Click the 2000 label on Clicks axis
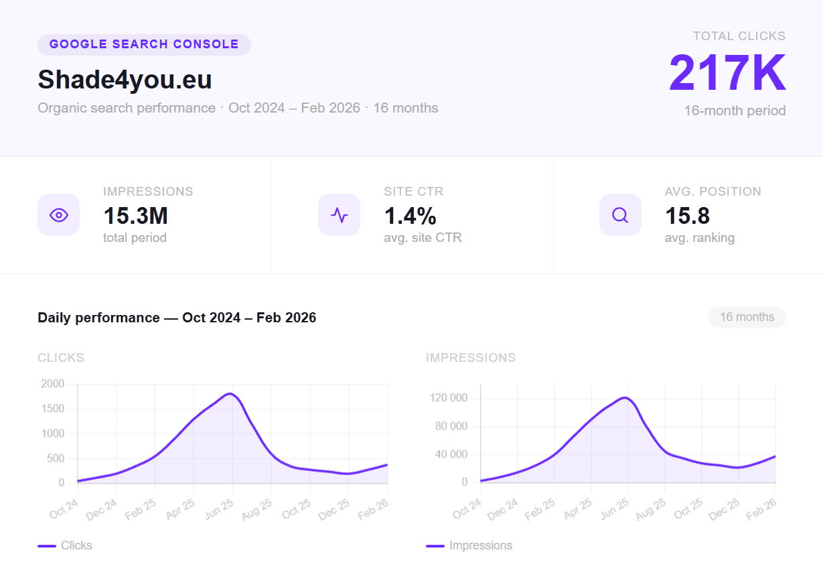This screenshot has width=823, height=579. (x=52, y=384)
